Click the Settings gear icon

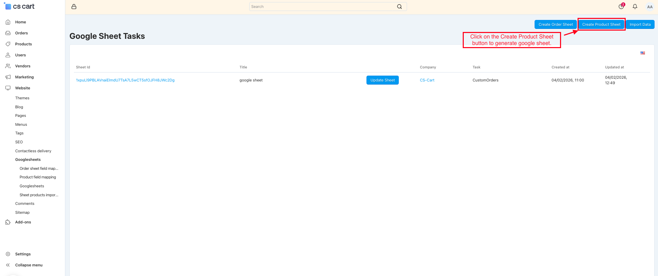point(8,254)
